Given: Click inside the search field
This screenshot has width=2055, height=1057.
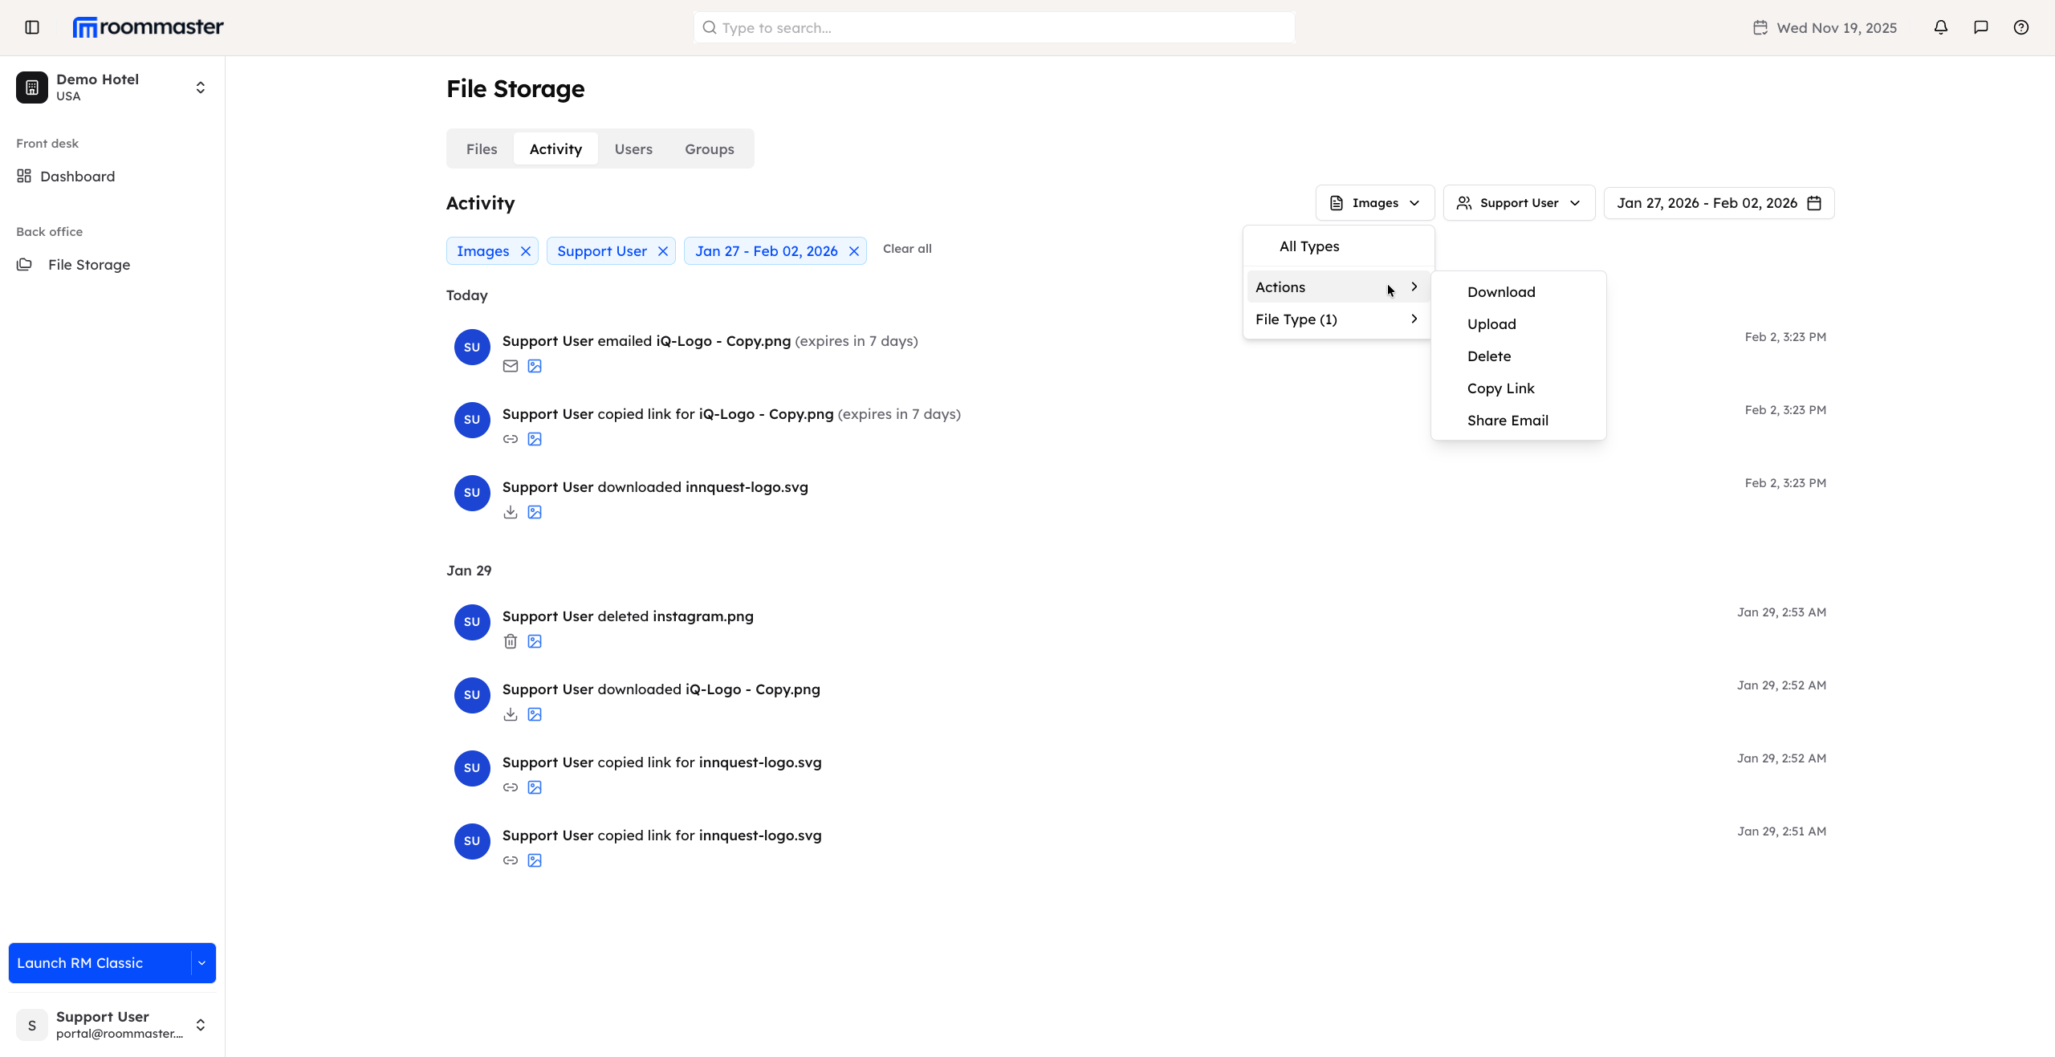Looking at the screenshot, I should 992,26.
